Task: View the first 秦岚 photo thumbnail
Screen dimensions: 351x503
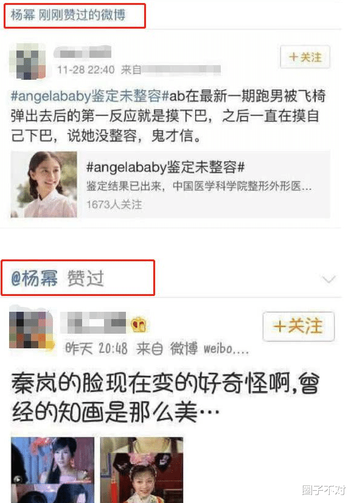Action: tap(52, 470)
